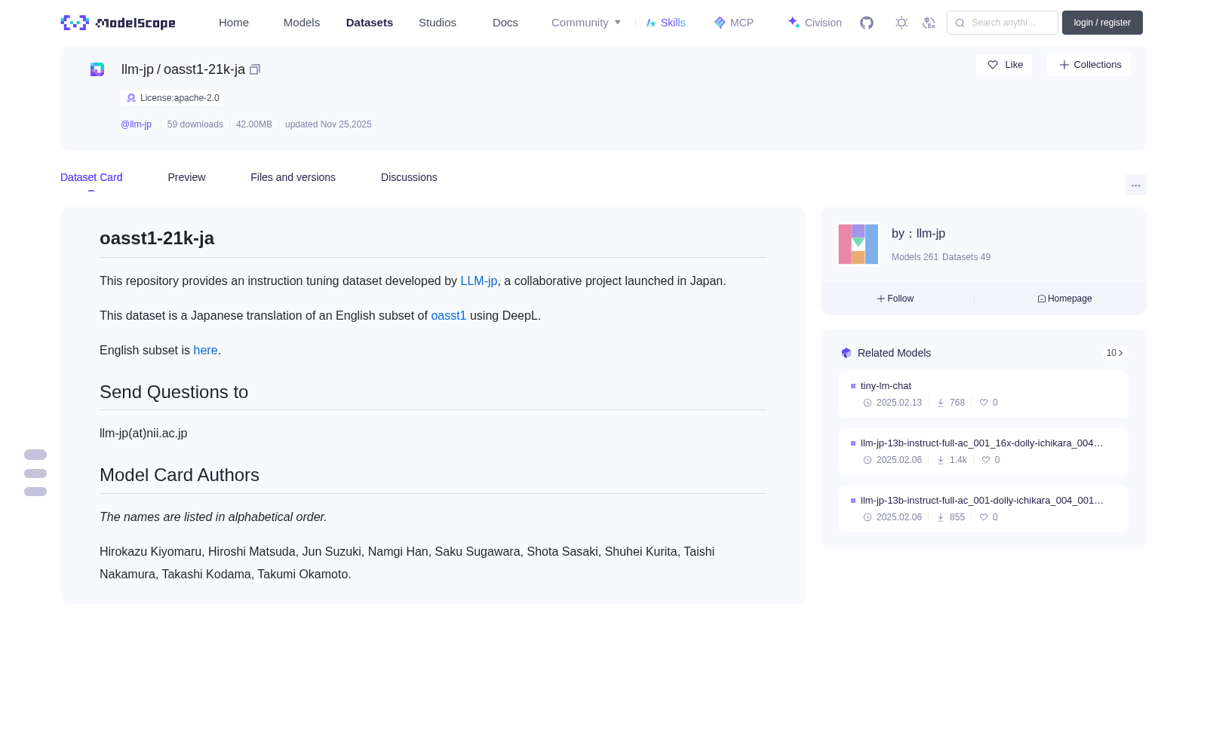Click the download icon beside 855
This screenshot has width=1207, height=754.
point(941,517)
